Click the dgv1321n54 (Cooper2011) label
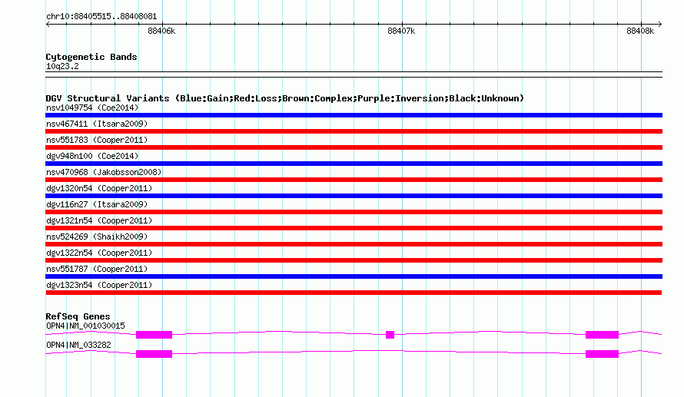 [x=99, y=220]
